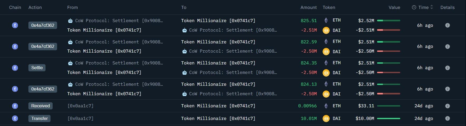
Task: Open Token Millionaire recipient in the Transfer row
Action: (x=218, y=118)
